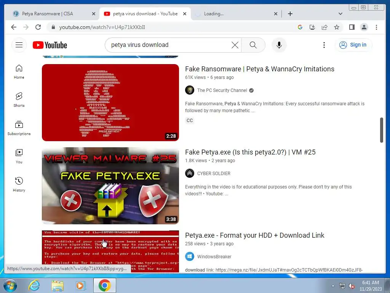Open the You section in the sidebar
The width and height of the screenshot is (390, 293).
19,156
